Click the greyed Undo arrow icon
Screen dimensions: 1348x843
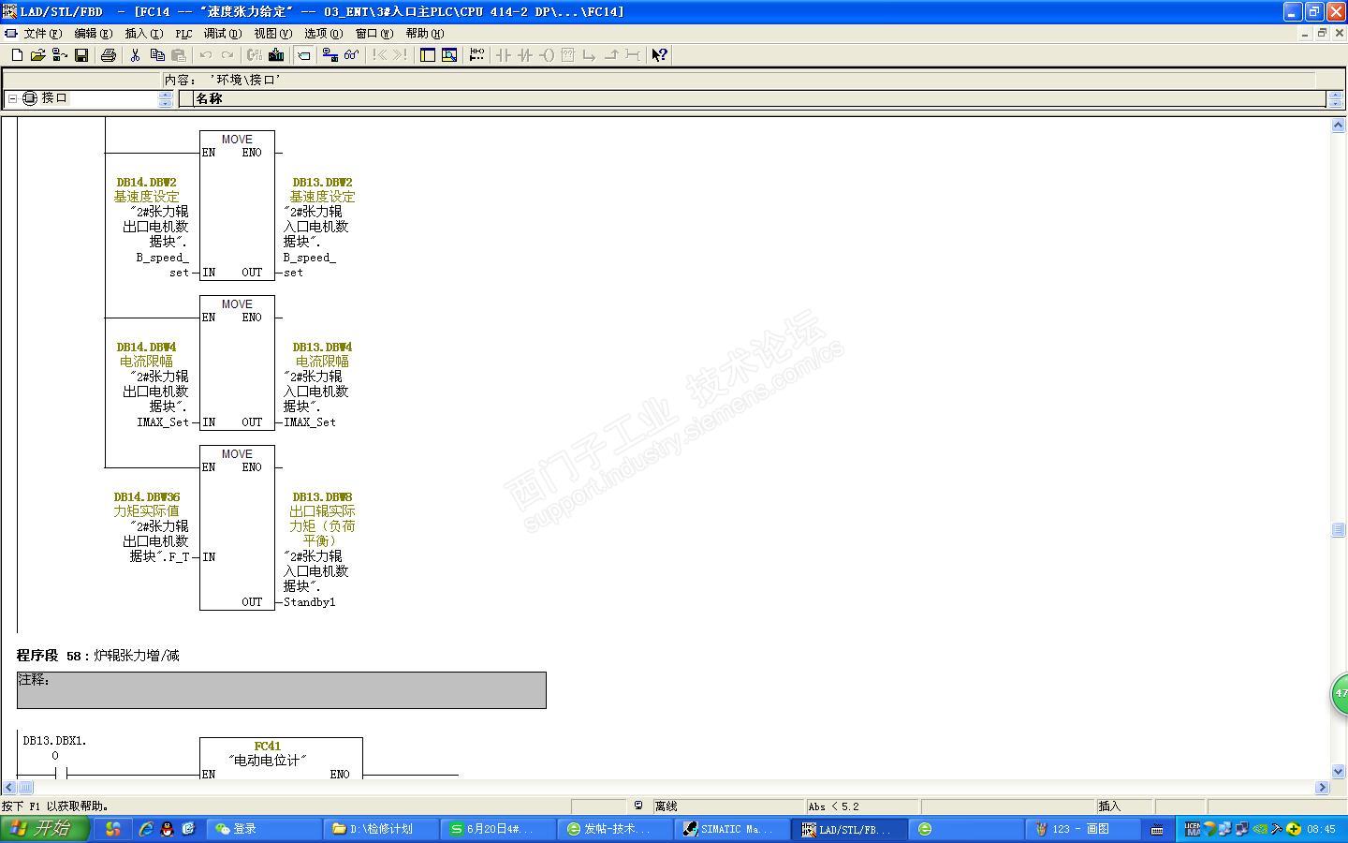[x=205, y=55]
